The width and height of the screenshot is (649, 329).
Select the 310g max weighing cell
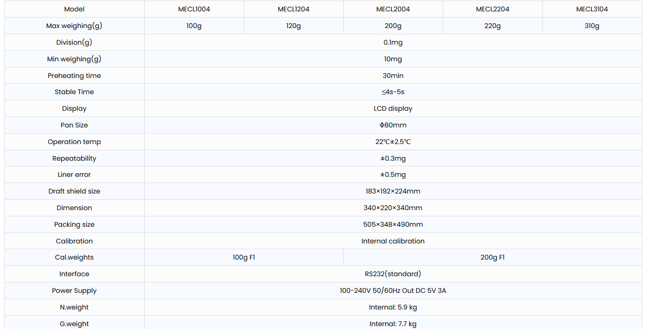click(592, 26)
